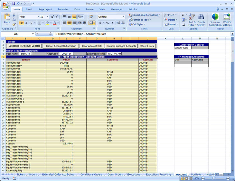Increase indent of cell
The image size is (235, 181).
click(x=85, y=23)
